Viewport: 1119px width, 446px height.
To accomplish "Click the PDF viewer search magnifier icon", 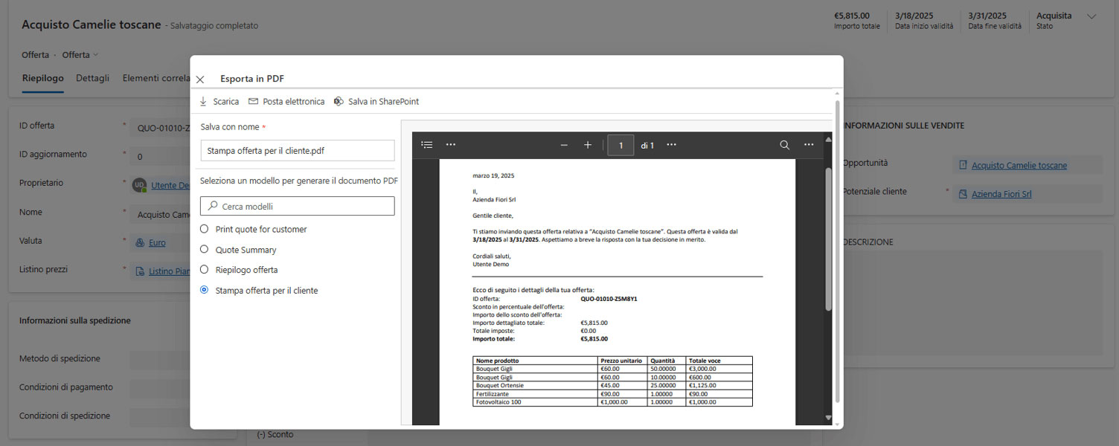I will point(784,145).
